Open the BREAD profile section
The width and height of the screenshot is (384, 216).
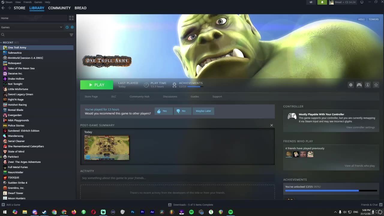pos(80,8)
